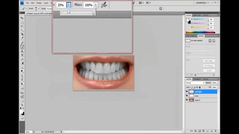
Task: Open the layer blend mode Normal dropdown
Action: click(195, 83)
